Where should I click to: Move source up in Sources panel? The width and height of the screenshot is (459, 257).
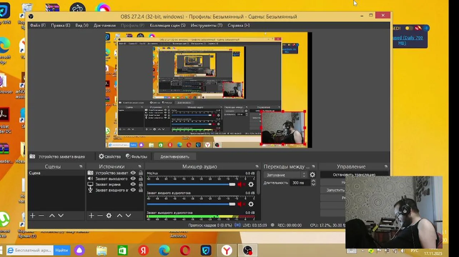(119, 216)
